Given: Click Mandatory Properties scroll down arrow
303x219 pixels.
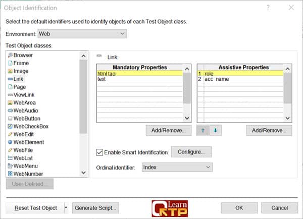Looking at the screenshot, I should click(x=187, y=118).
